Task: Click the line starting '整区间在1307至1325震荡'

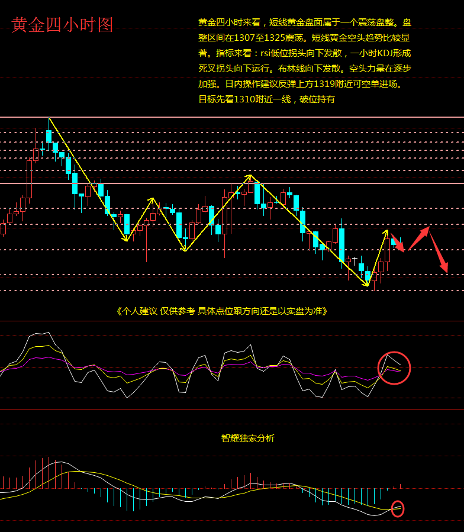Action: point(304,38)
